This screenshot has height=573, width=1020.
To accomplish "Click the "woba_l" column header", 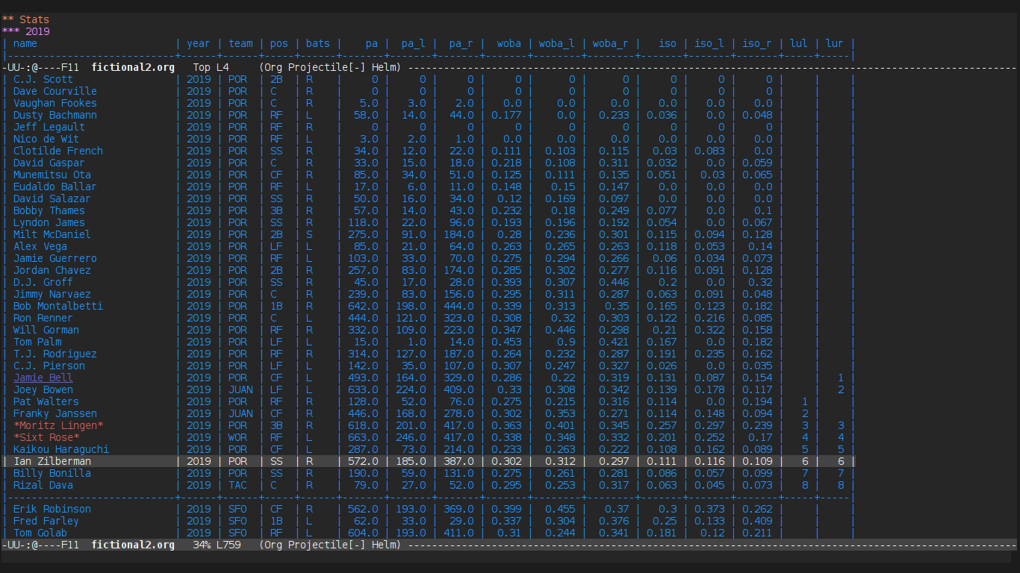I will tap(557, 43).
